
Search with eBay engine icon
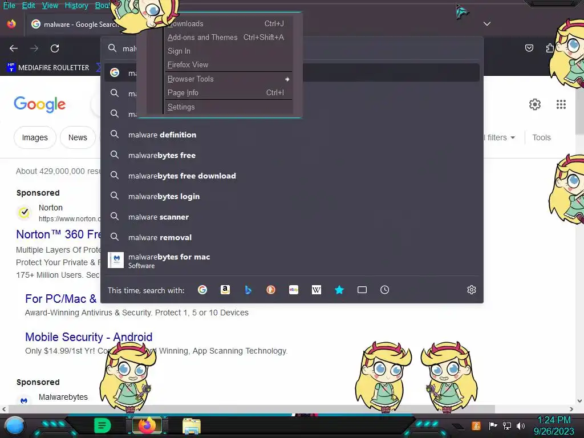tap(294, 290)
